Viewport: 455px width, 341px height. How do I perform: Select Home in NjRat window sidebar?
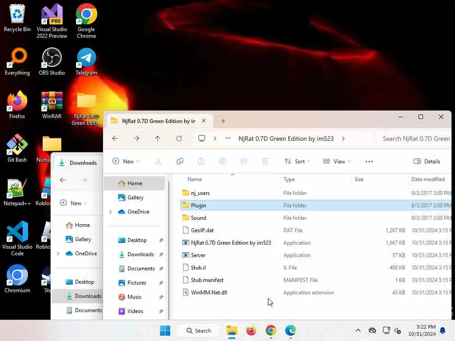(134, 183)
